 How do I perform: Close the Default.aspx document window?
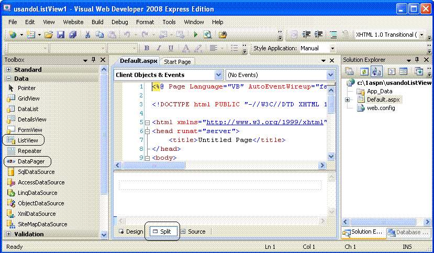pyautogui.click(x=332, y=60)
